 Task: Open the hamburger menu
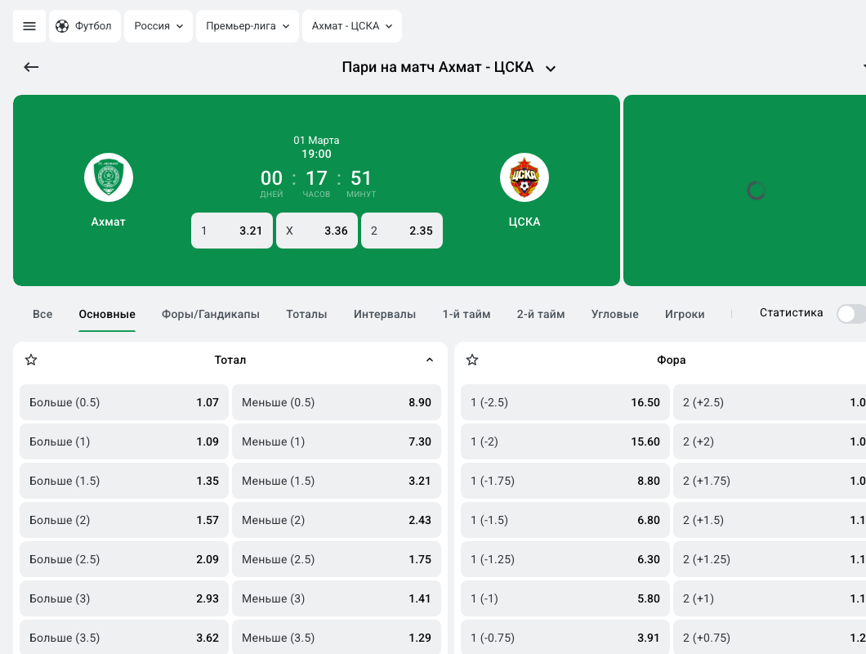tap(29, 26)
